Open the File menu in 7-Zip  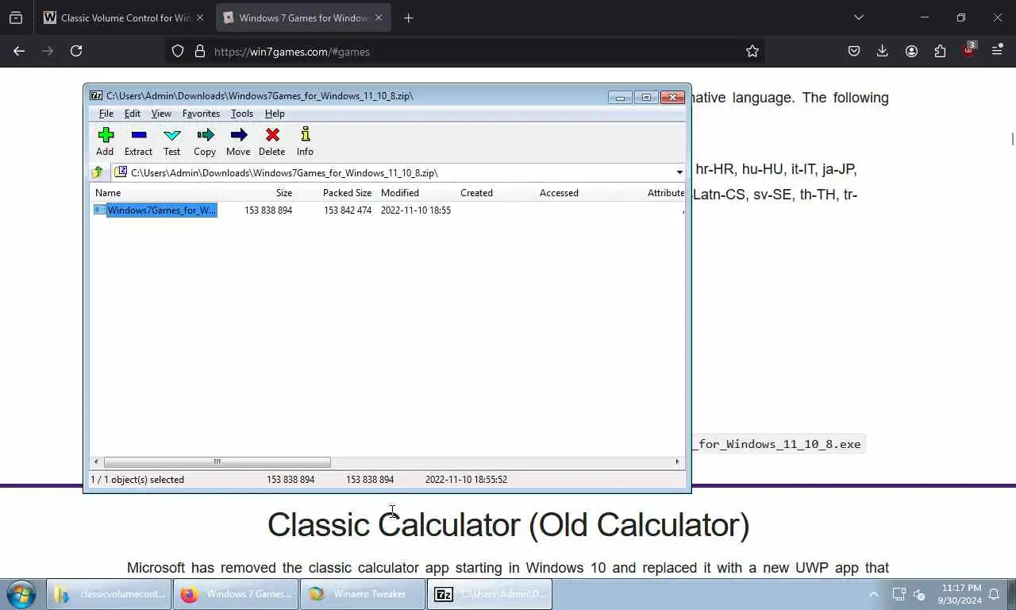[x=106, y=114]
